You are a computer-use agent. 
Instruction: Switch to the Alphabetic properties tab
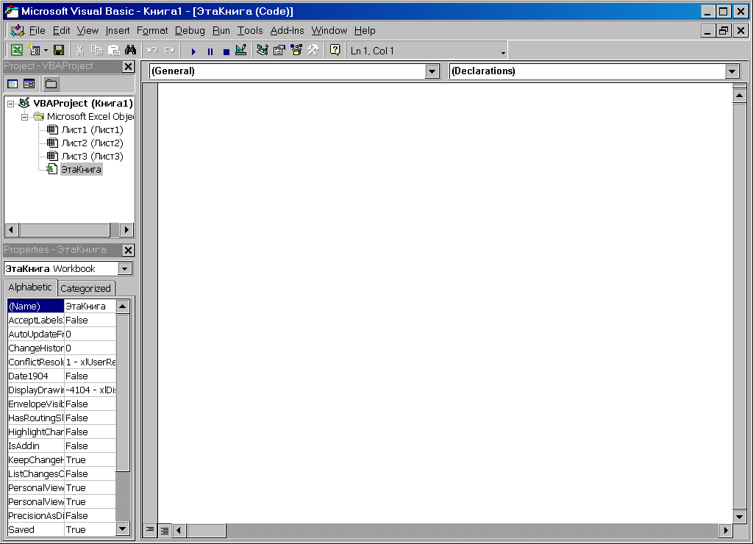click(x=30, y=287)
